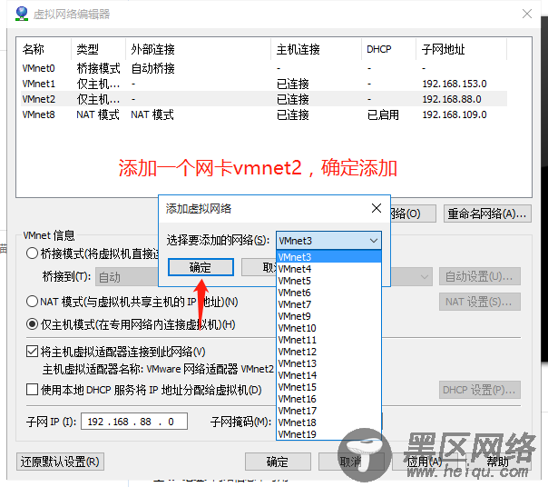Click 还原默认设置(R) button

coord(60,462)
